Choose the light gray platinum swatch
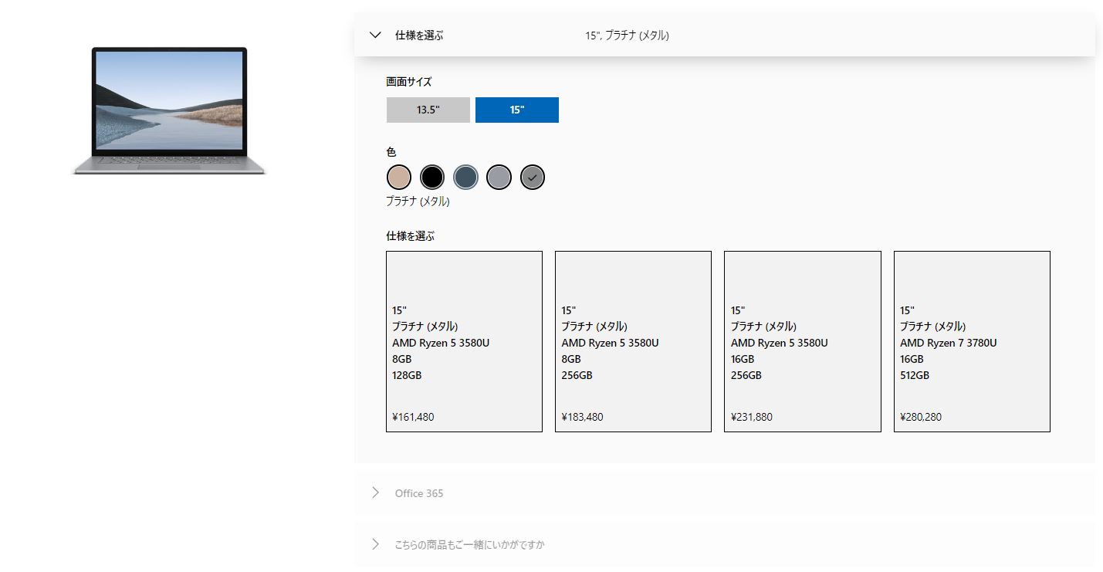 (499, 177)
